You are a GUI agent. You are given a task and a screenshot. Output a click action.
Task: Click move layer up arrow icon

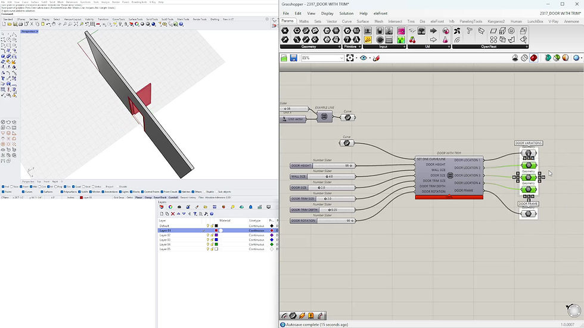pos(178,214)
